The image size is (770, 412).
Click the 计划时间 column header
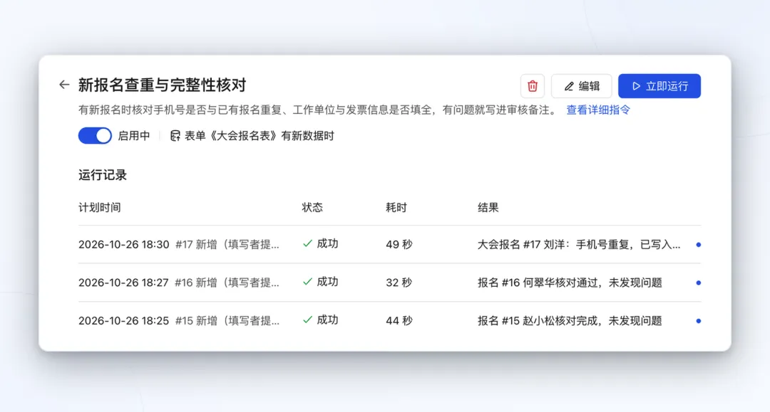[x=100, y=207]
